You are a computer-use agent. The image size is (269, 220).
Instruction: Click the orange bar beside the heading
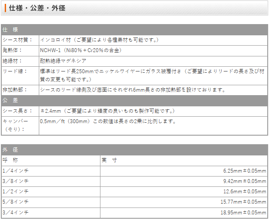pyautogui.click(x=5, y=8)
